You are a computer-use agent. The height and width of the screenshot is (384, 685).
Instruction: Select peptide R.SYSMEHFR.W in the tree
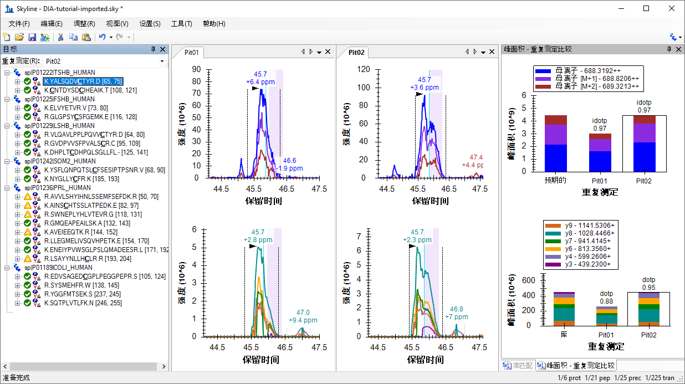click(x=71, y=285)
